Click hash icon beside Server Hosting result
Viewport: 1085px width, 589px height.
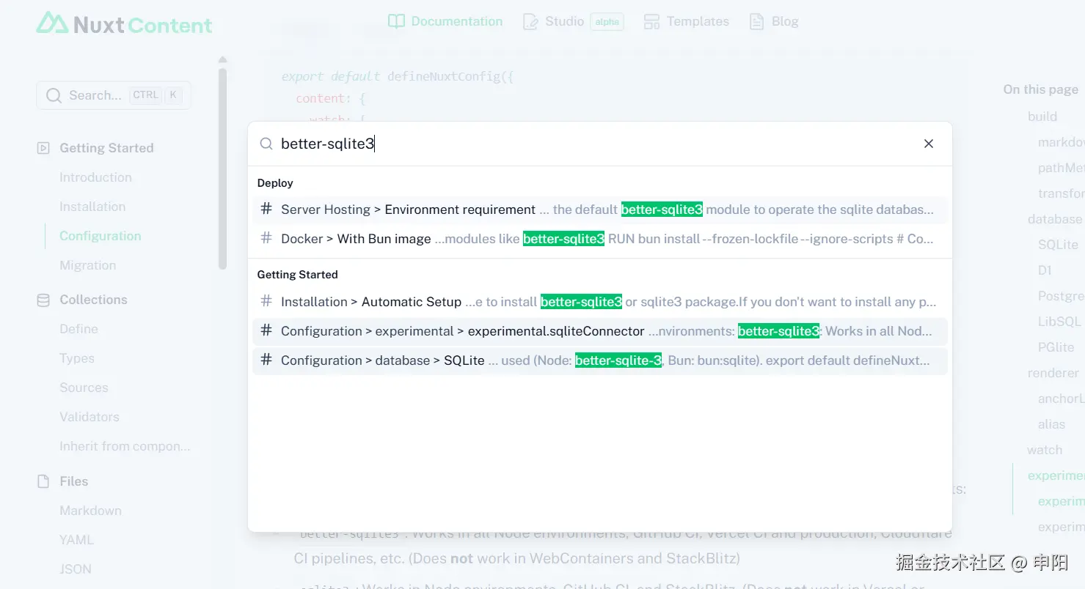point(266,210)
